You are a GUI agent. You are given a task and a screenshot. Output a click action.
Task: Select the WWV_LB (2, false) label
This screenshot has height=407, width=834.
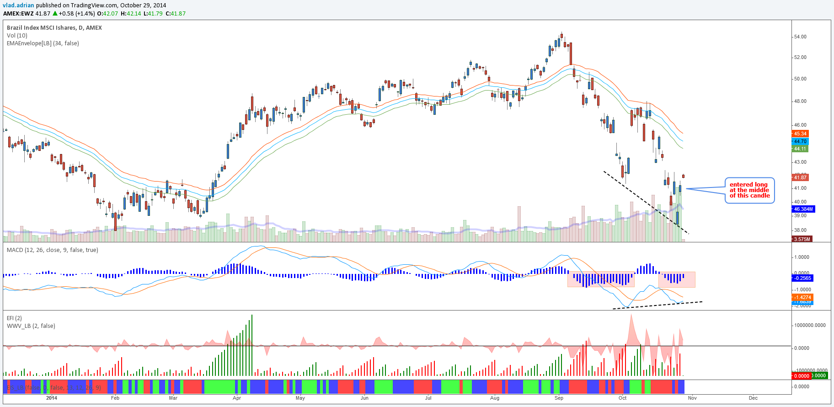click(31, 326)
